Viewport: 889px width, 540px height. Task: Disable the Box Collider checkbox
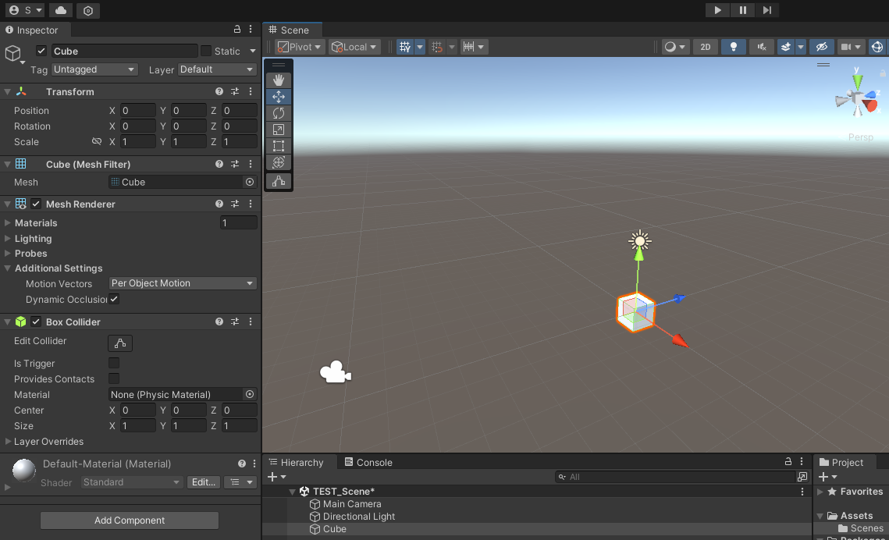(36, 322)
